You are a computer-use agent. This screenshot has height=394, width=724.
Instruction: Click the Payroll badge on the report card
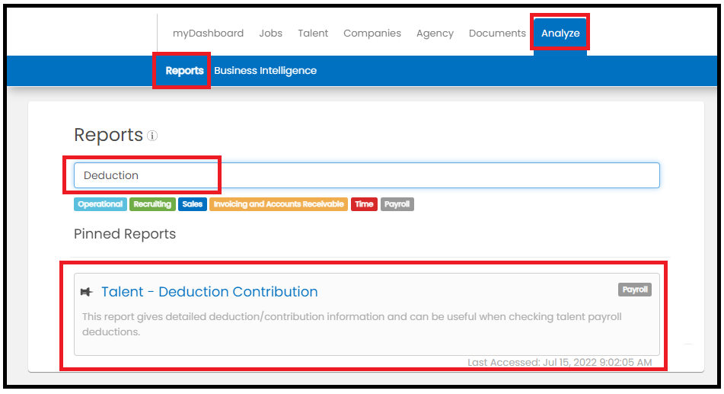click(x=635, y=290)
